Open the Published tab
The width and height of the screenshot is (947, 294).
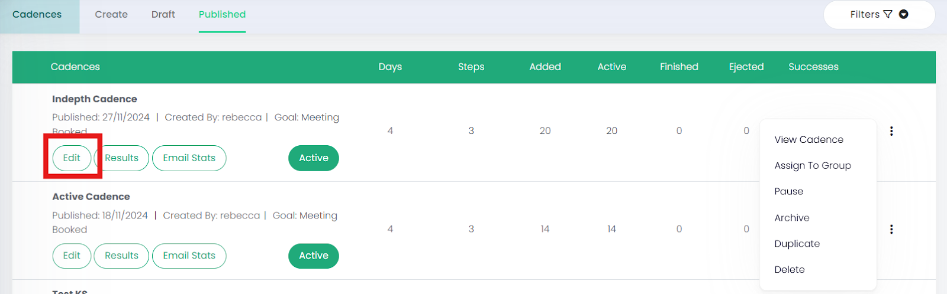pyautogui.click(x=222, y=14)
